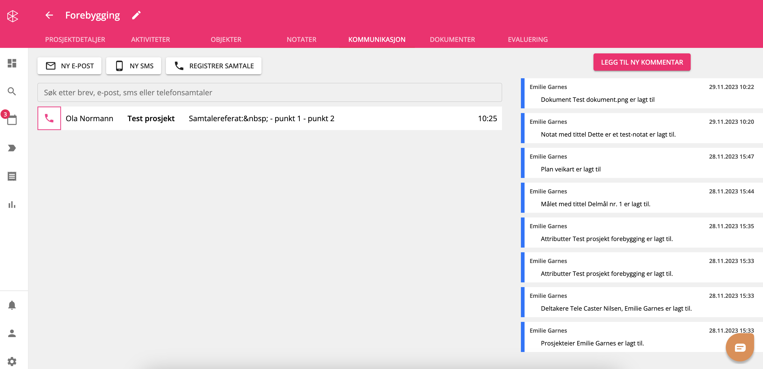Open comment 'Målet med tittel Delmål nr. 1'
Image resolution: width=763 pixels, height=369 pixels.
(642, 198)
